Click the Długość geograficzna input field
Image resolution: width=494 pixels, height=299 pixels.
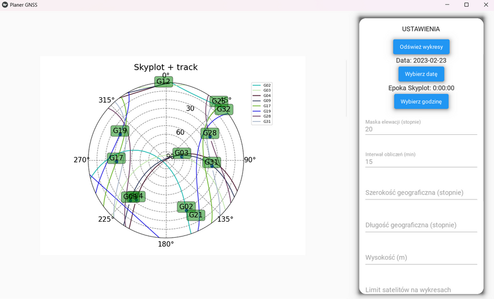pos(421,225)
